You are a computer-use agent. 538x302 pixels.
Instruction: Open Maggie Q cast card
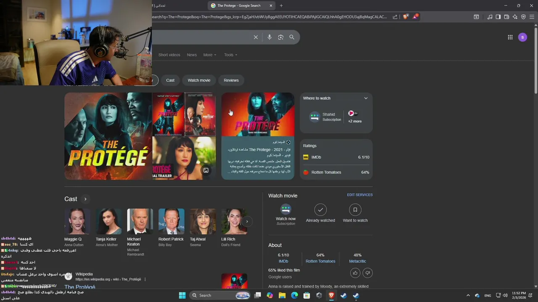77,228
